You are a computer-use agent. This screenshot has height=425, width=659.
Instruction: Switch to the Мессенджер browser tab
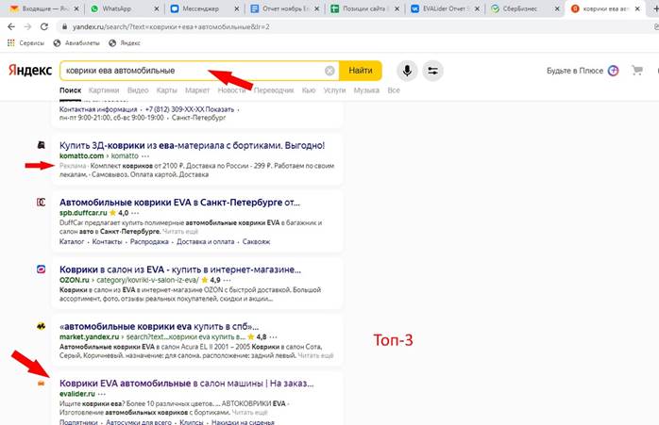[204, 8]
